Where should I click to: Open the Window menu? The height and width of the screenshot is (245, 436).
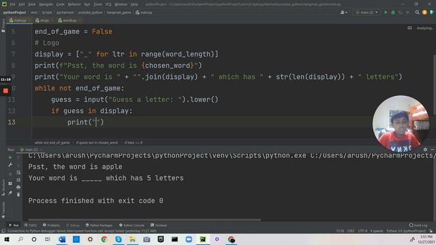click(121, 5)
